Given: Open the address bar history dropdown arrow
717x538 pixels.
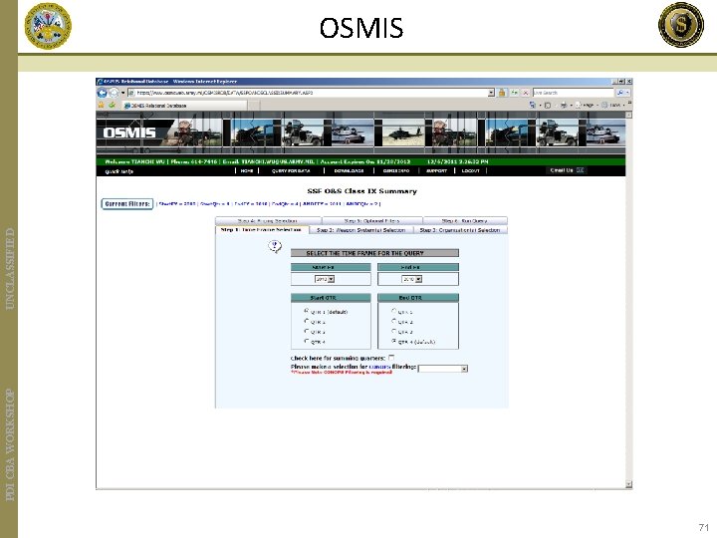Looking at the screenshot, I should pyautogui.click(x=491, y=93).
